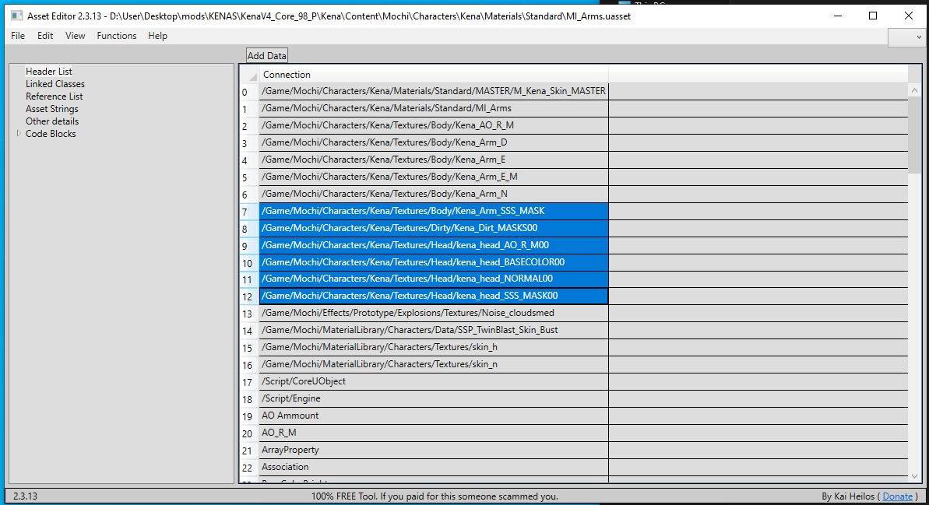The height and width of the screenshot is (505, 929).
Task: Click row header number 0
Action: [249, 92]
